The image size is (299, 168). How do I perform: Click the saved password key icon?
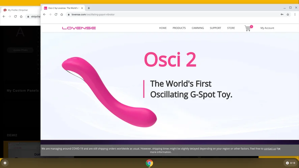point(282,15)
